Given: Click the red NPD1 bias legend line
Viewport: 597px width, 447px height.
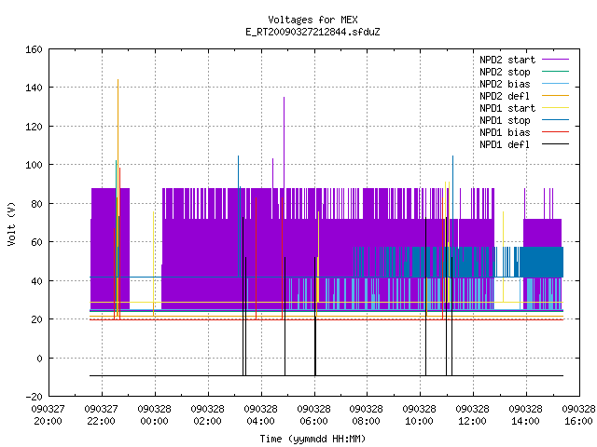Looking at the screenshot, I should 555,132.
